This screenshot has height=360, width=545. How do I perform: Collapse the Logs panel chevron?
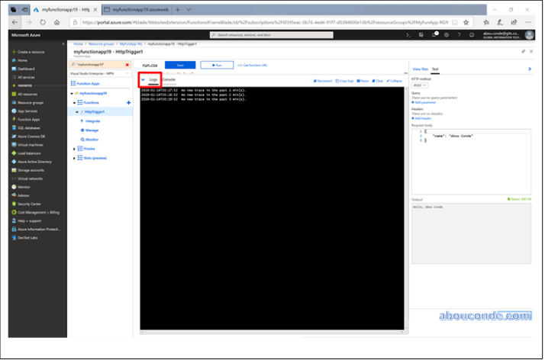[x=144, y=79]
